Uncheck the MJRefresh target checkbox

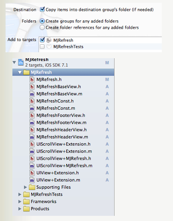(42, 40)
